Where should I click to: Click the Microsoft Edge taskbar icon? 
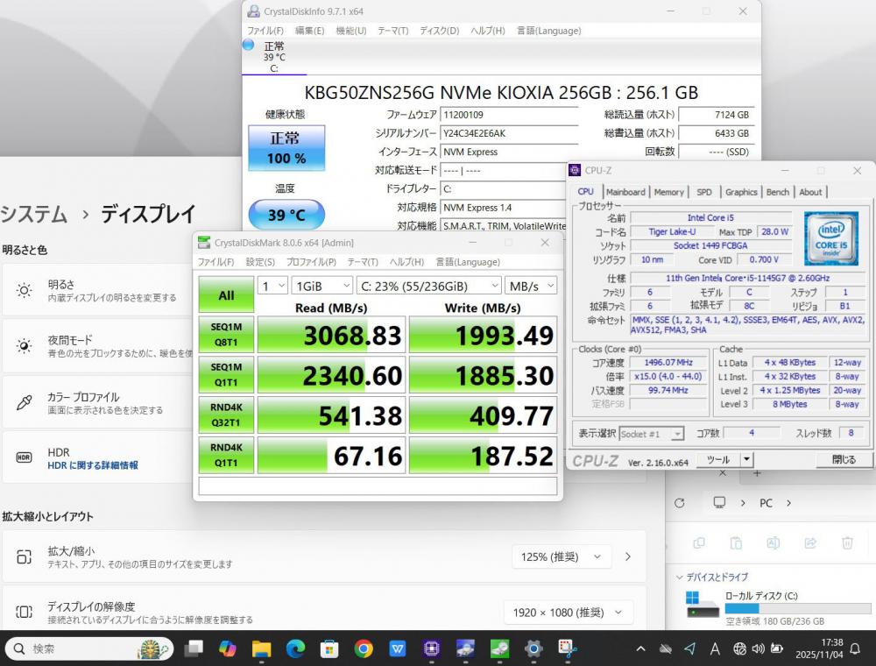coord(295,648)
